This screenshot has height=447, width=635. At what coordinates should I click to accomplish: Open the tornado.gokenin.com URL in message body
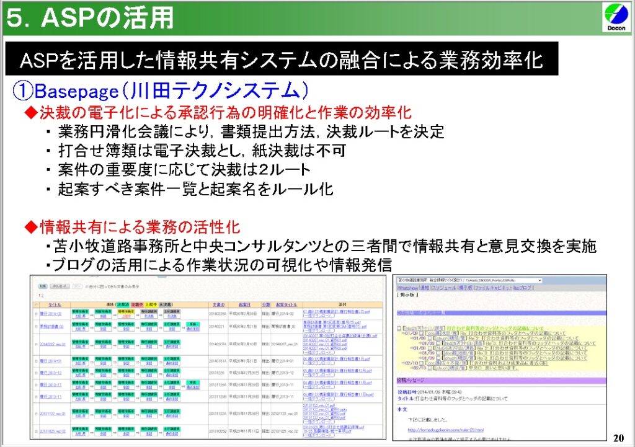click(x=443, y=429)
